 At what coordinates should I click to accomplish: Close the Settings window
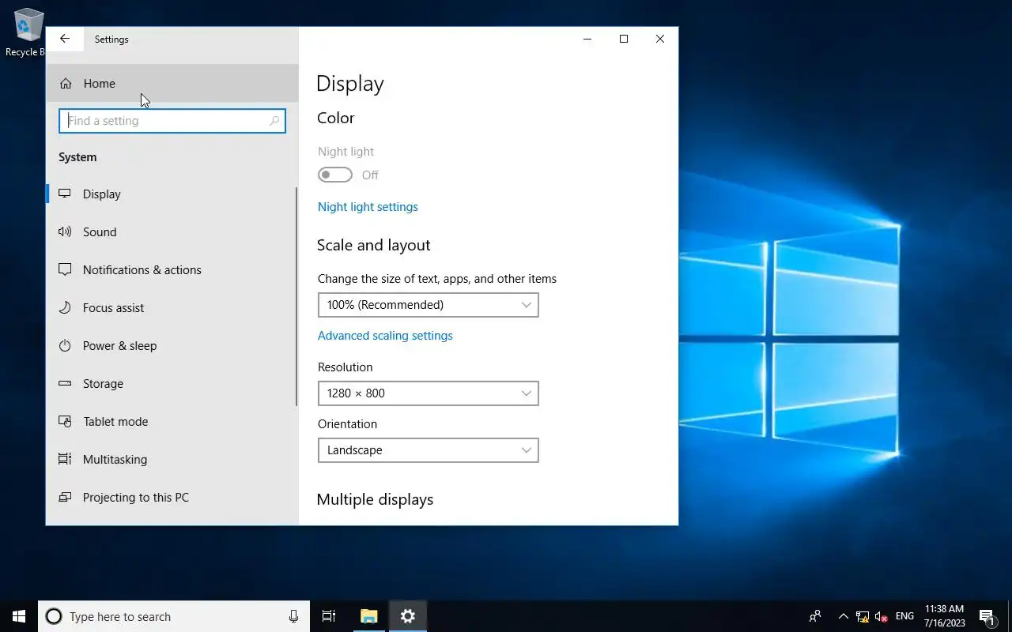click(x=660, y=39)
